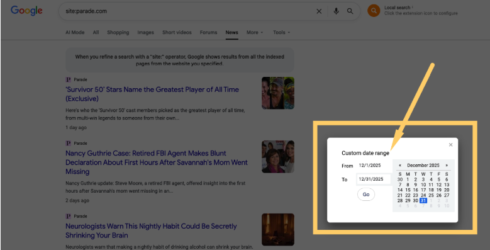The height and width of the screenshot is (250, 490).
Task: Click the magnifier search icon
Action: [350, 11]
